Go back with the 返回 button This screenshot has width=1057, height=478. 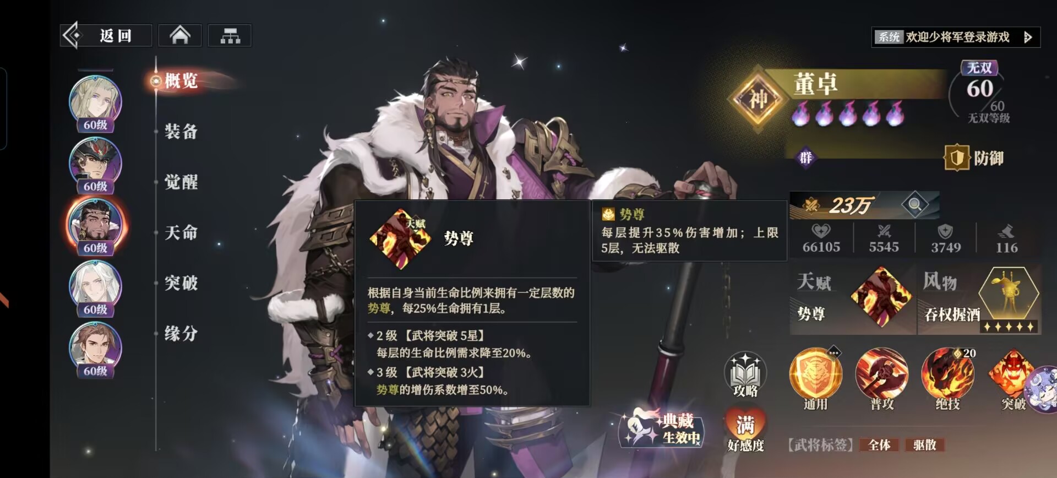click(106, 35)
